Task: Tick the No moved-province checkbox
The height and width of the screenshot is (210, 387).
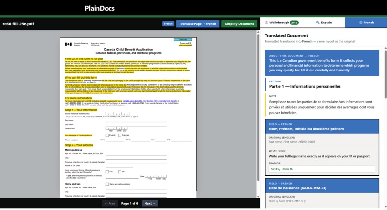Action: 120,172
